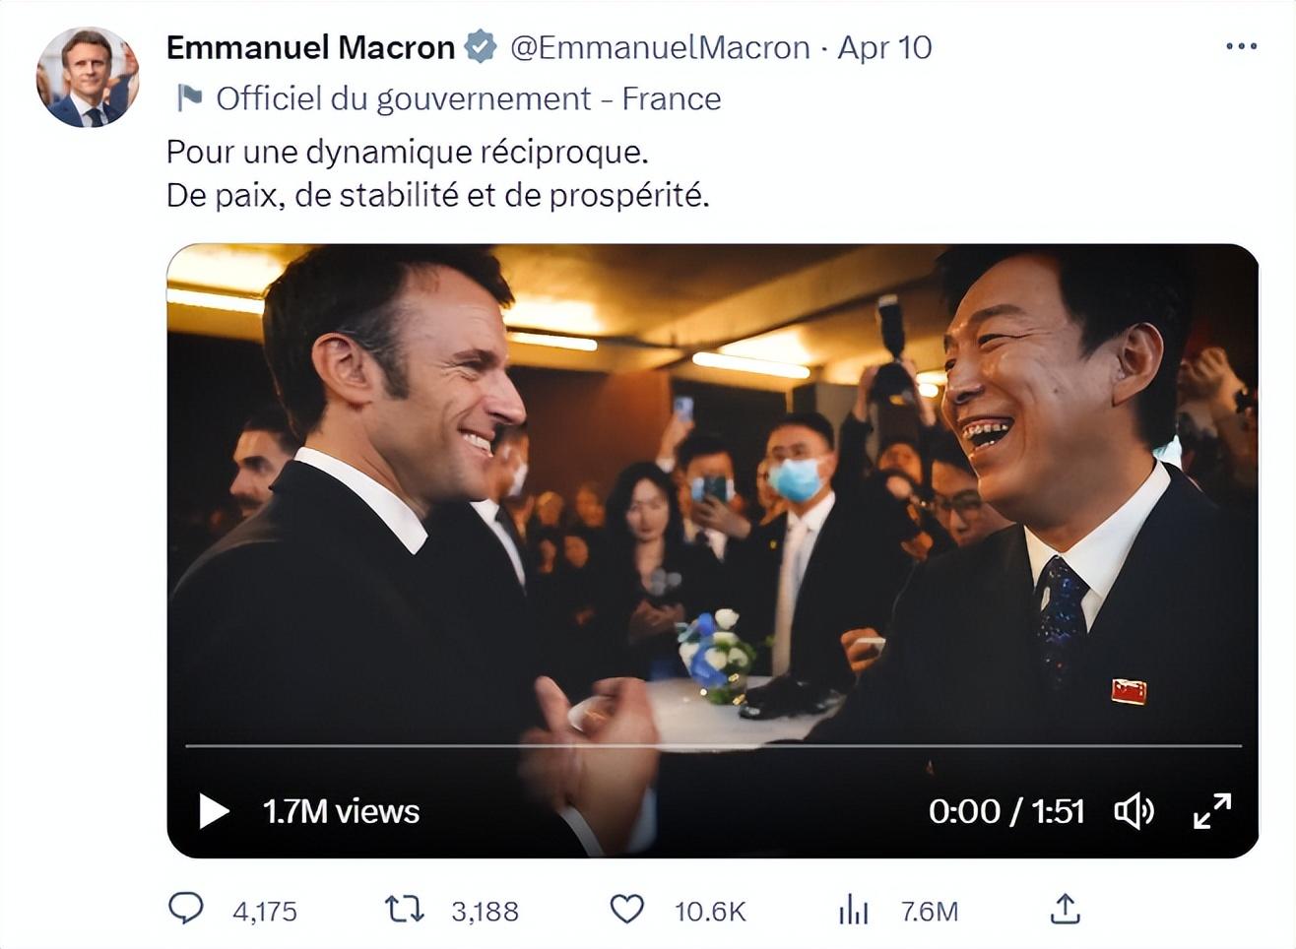Open Emmanuel Macron's profile picture
Screen dimensions: 1296x949
[88, 78]
